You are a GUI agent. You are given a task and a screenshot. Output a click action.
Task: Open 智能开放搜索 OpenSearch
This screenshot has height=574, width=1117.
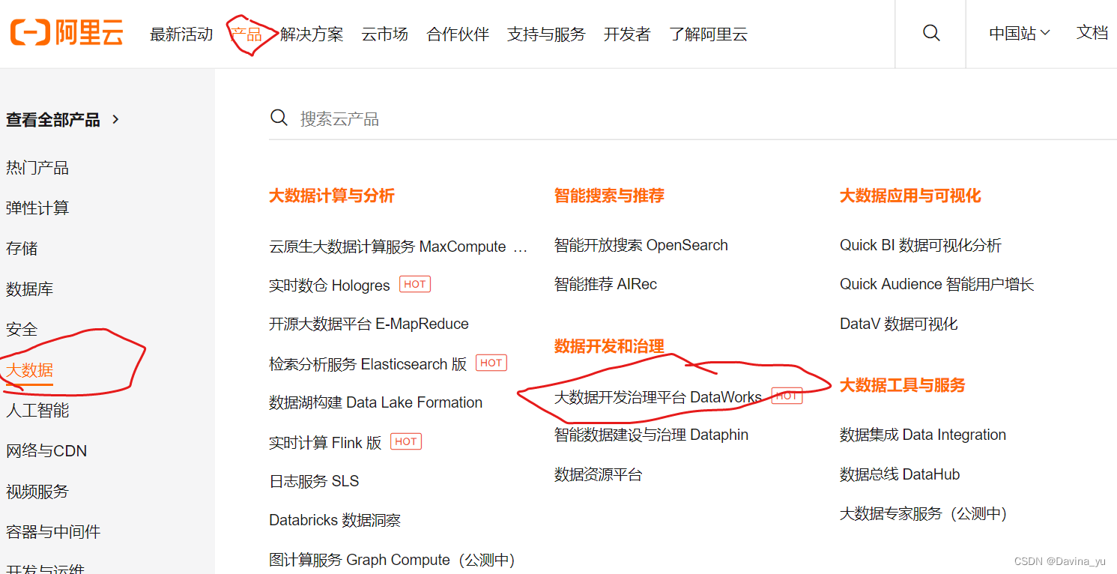pos(641,245)
